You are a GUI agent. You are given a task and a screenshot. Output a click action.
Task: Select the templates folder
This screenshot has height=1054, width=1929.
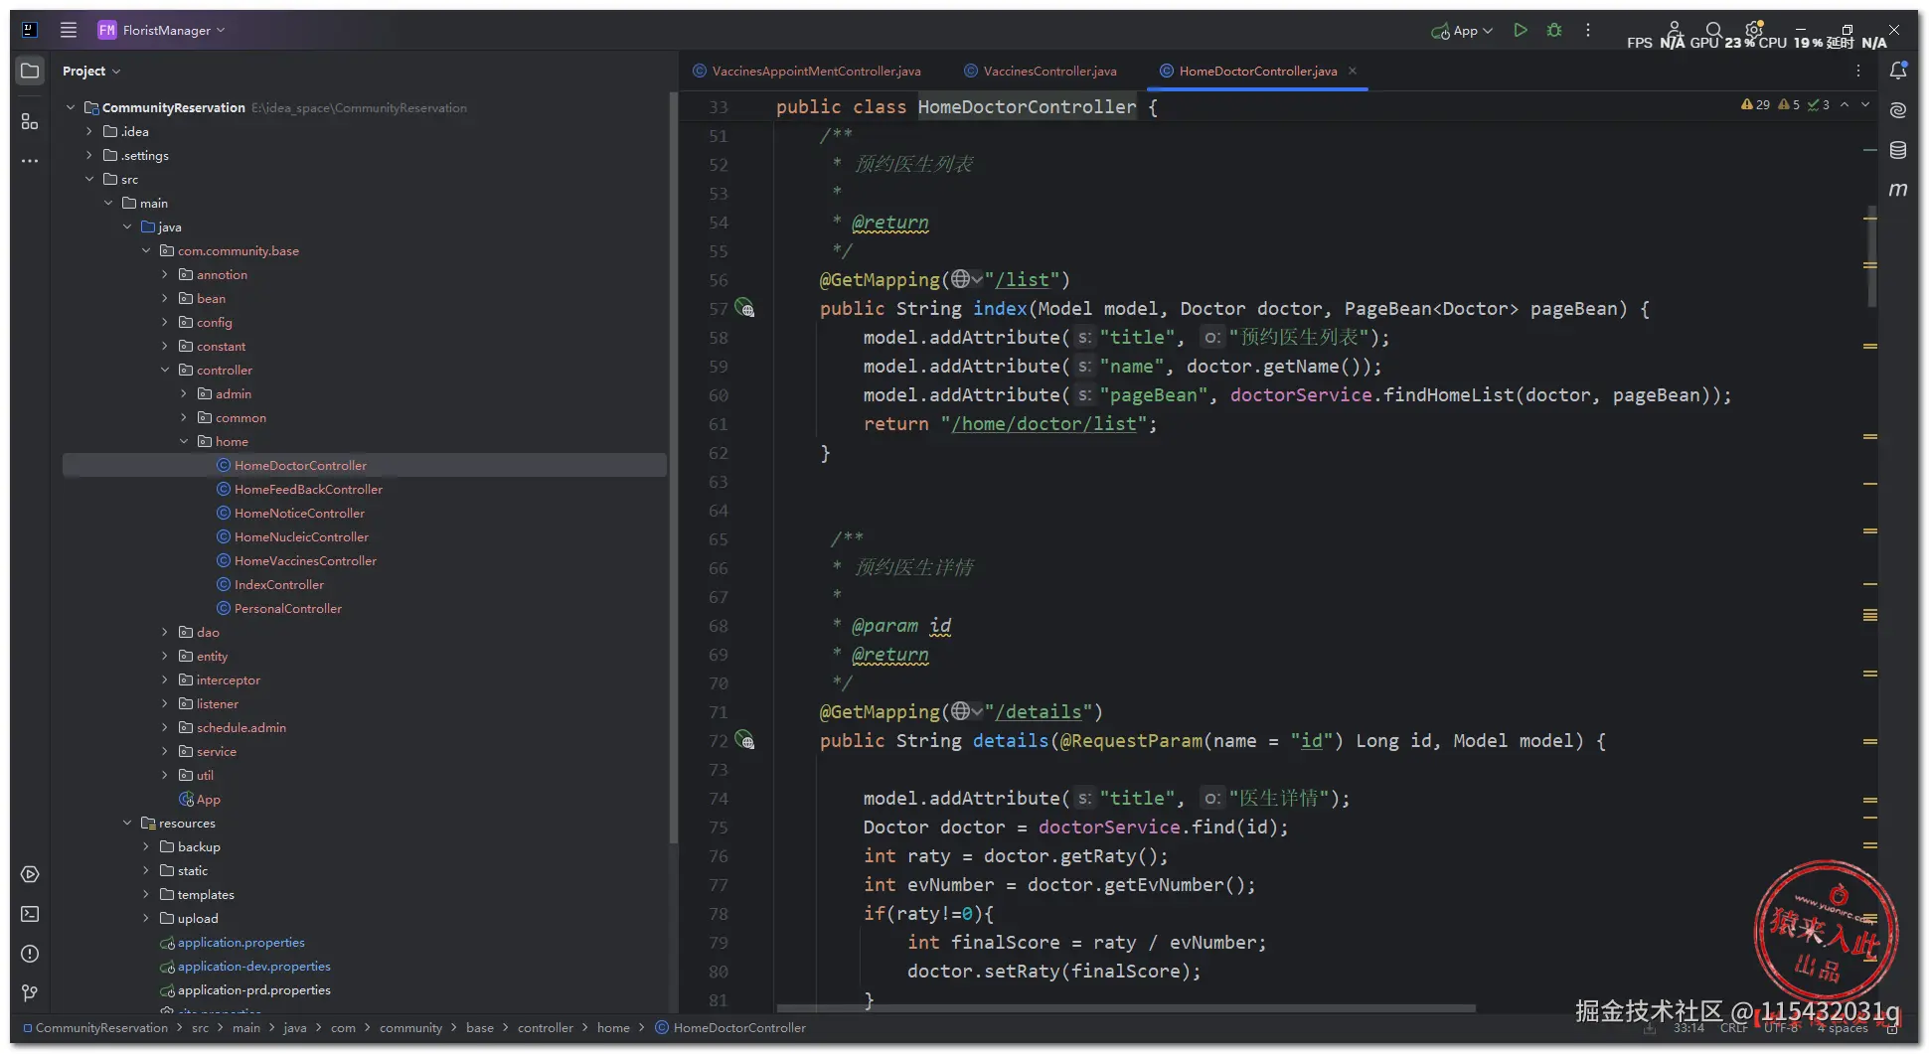tap(206, 894)
